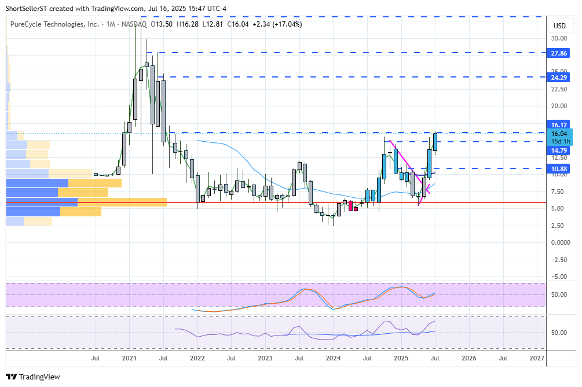Click the 12.50 price axis value
582x387 pixels.
pos(559,157)
